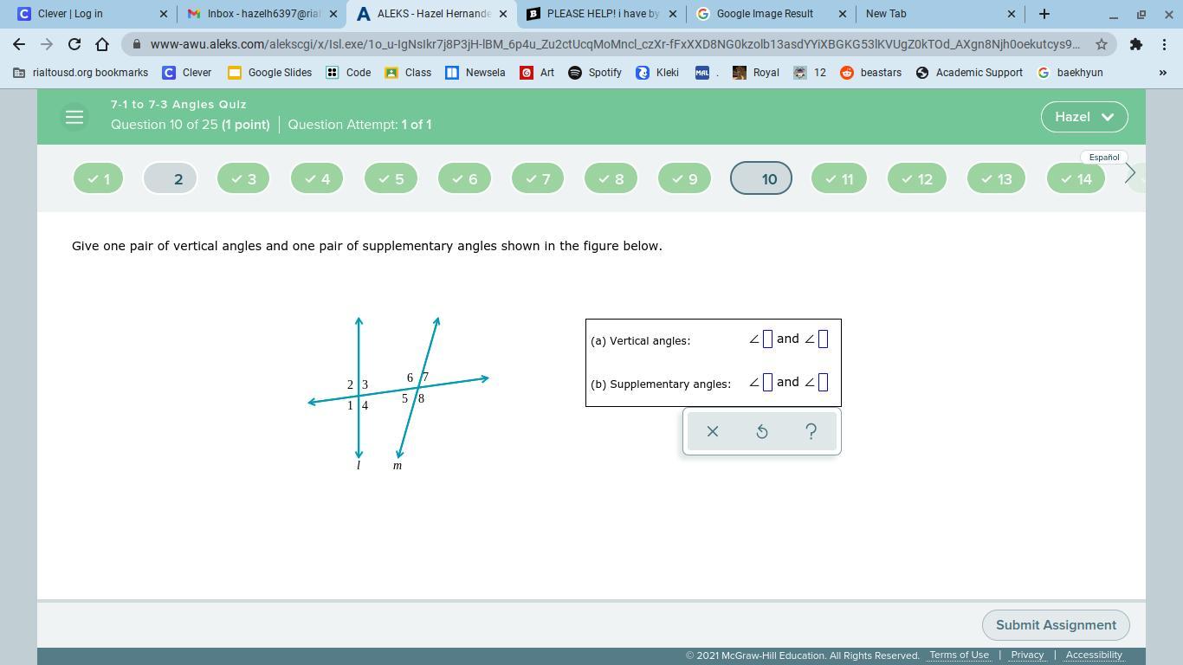Show next questions with the right arrow
Viewport: 1183px width, 665px height.
[1130, 173]
